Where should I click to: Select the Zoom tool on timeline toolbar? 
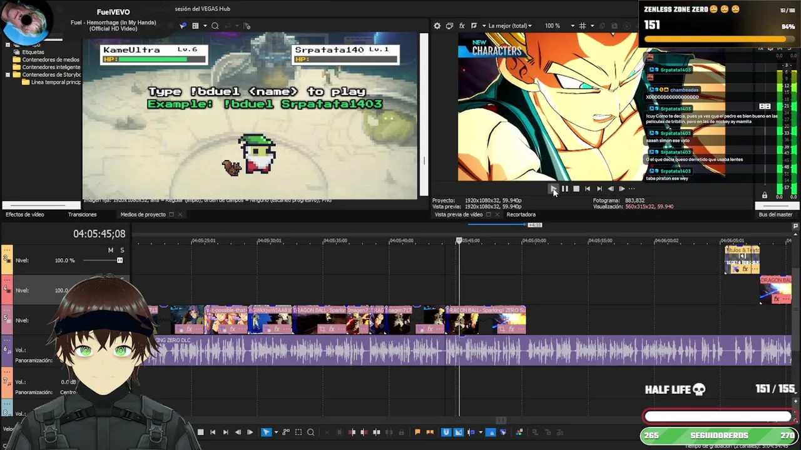(x=311, y=432)
